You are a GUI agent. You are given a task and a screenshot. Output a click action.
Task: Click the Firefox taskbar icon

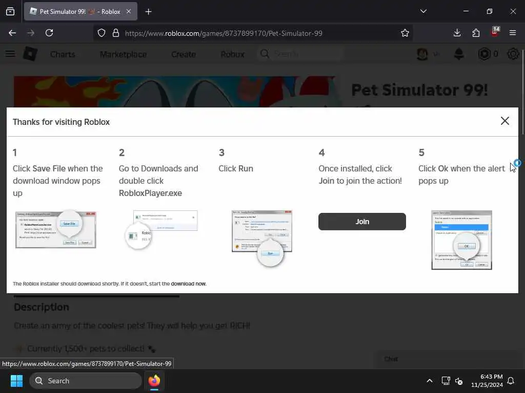point(154,381)
